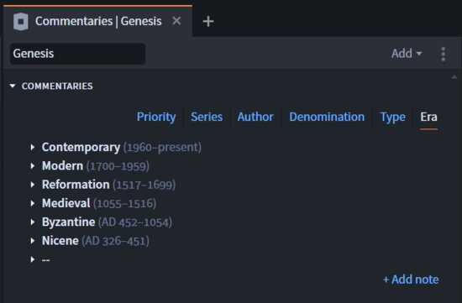Select the Byzantine (AD 452–1054) row
This screenshot has width=462, height=303.
pos(107,222)
